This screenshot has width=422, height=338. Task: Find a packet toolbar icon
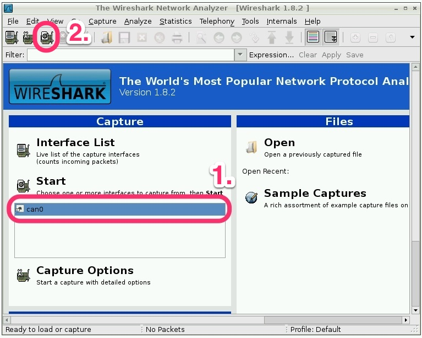point(201,37)
